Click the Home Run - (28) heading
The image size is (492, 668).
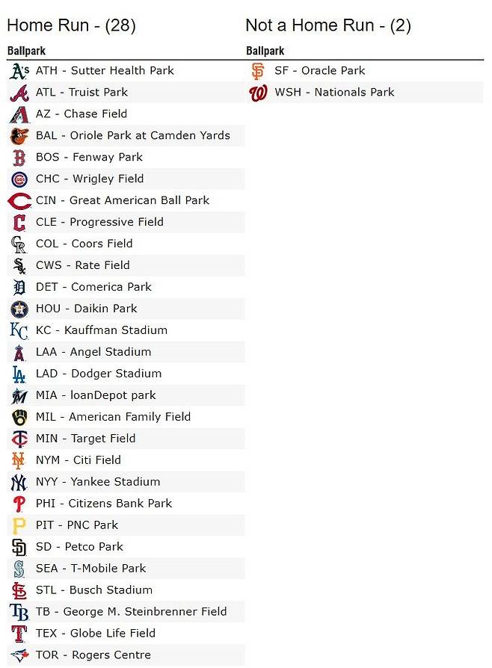(71, 25)
